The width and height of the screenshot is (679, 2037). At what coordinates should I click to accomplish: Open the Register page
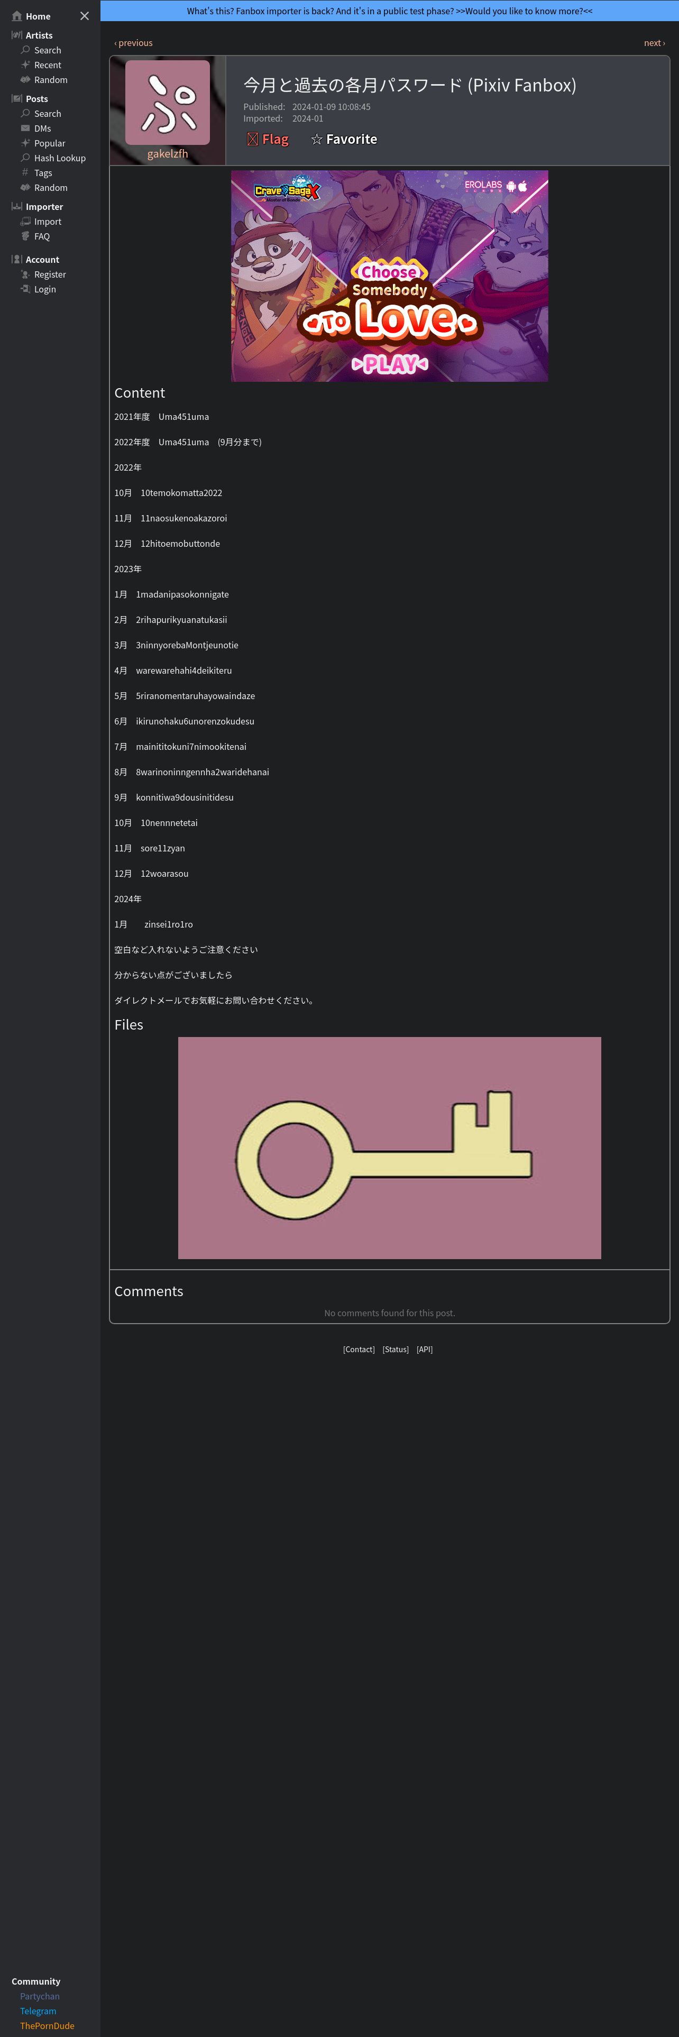[50, 274]
